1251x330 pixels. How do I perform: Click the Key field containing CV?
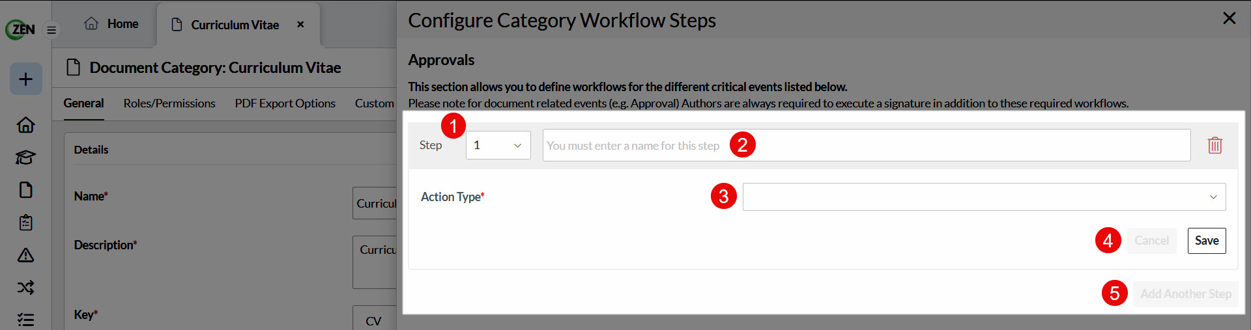click(375, 319)
